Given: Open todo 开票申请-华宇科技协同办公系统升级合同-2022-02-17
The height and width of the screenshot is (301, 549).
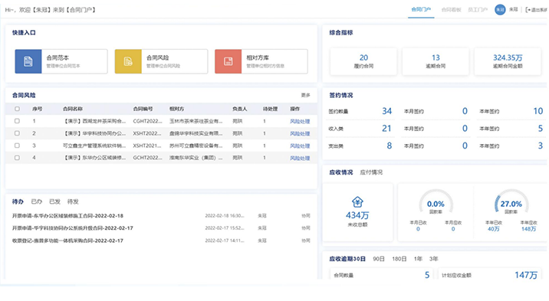Looking at the screenshot, I should pyautogui.click(x=73, y=228).
